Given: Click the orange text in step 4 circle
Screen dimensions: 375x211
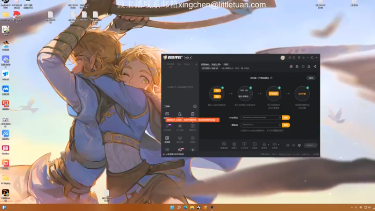Looking at the screenshot, I should pos(302,94).
